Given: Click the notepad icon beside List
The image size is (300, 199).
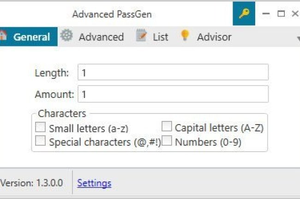Looking at the screenshot, I should (141, 36).
